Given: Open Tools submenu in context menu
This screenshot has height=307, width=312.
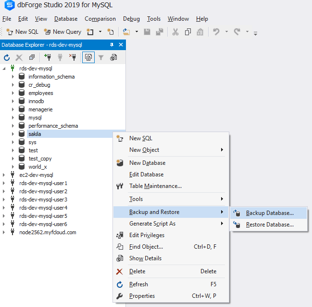Looking at the screenshot, I should click(171, 199).
